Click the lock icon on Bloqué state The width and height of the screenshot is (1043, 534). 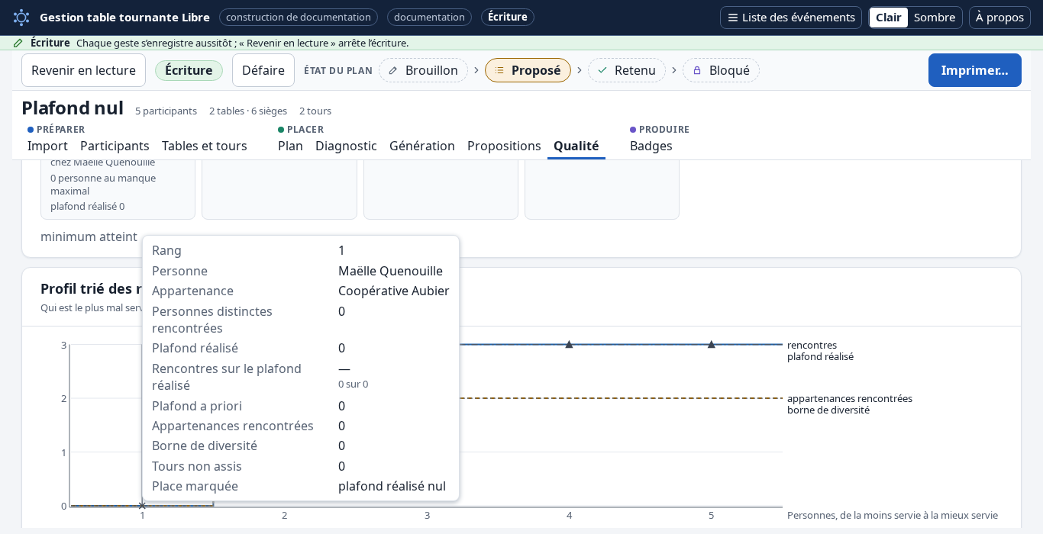coord(697,70)
